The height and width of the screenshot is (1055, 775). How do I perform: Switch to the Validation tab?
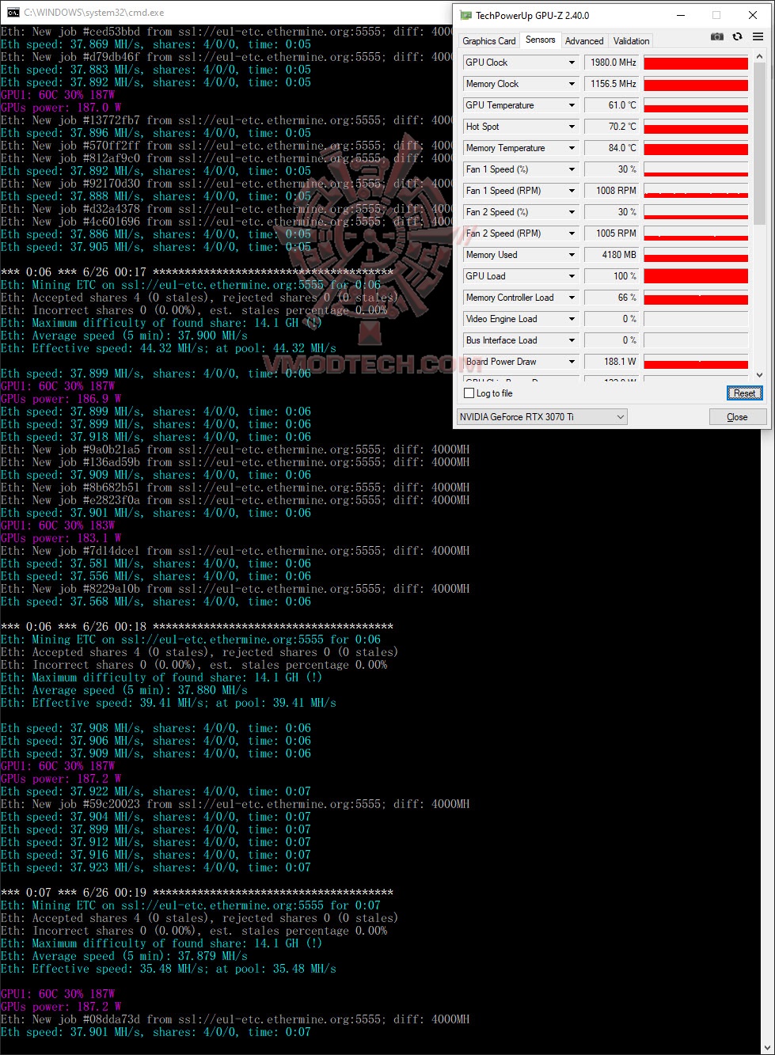[x=631, y=41]
